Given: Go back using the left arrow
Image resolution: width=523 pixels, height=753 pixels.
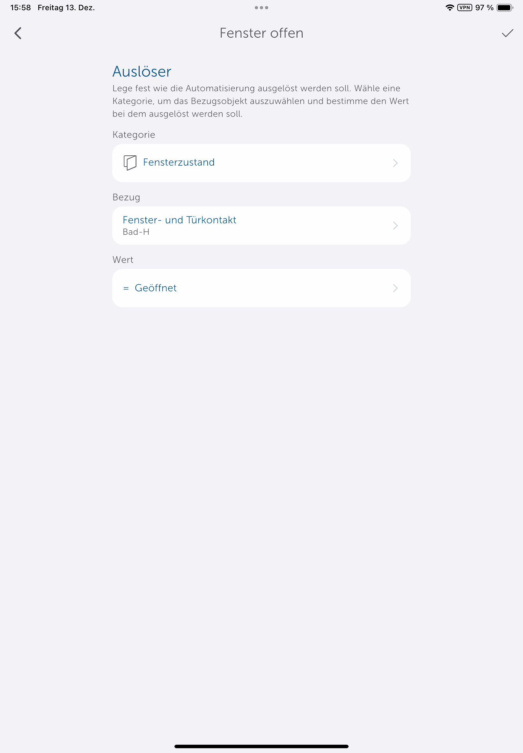Looking at the screenshot, I should 18,33.
